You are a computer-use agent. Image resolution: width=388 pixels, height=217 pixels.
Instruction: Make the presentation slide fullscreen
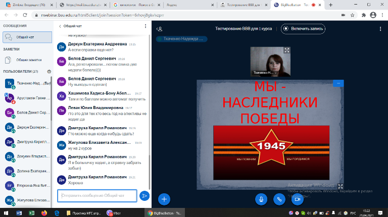click(x=340, y=186)
